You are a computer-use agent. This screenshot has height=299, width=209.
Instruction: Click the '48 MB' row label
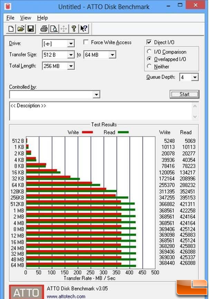click(x=18, y=260)
